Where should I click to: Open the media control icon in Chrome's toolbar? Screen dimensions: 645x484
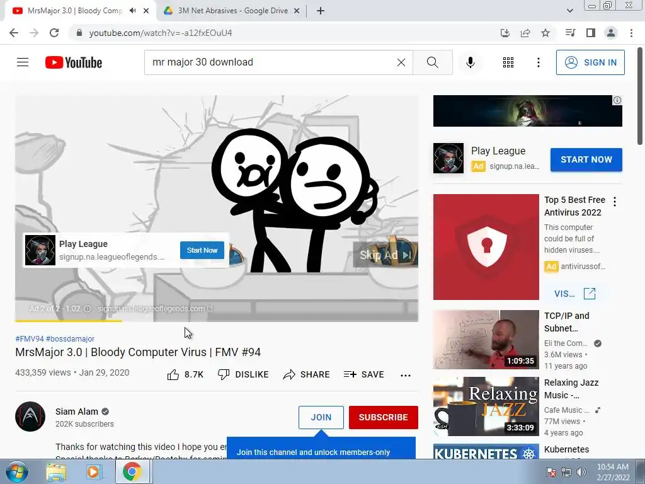pyautogui.click(x=570, y=33)
